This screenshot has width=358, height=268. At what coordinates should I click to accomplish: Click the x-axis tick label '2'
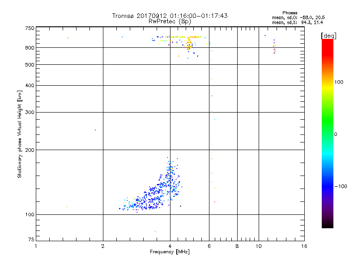[103, 246]
